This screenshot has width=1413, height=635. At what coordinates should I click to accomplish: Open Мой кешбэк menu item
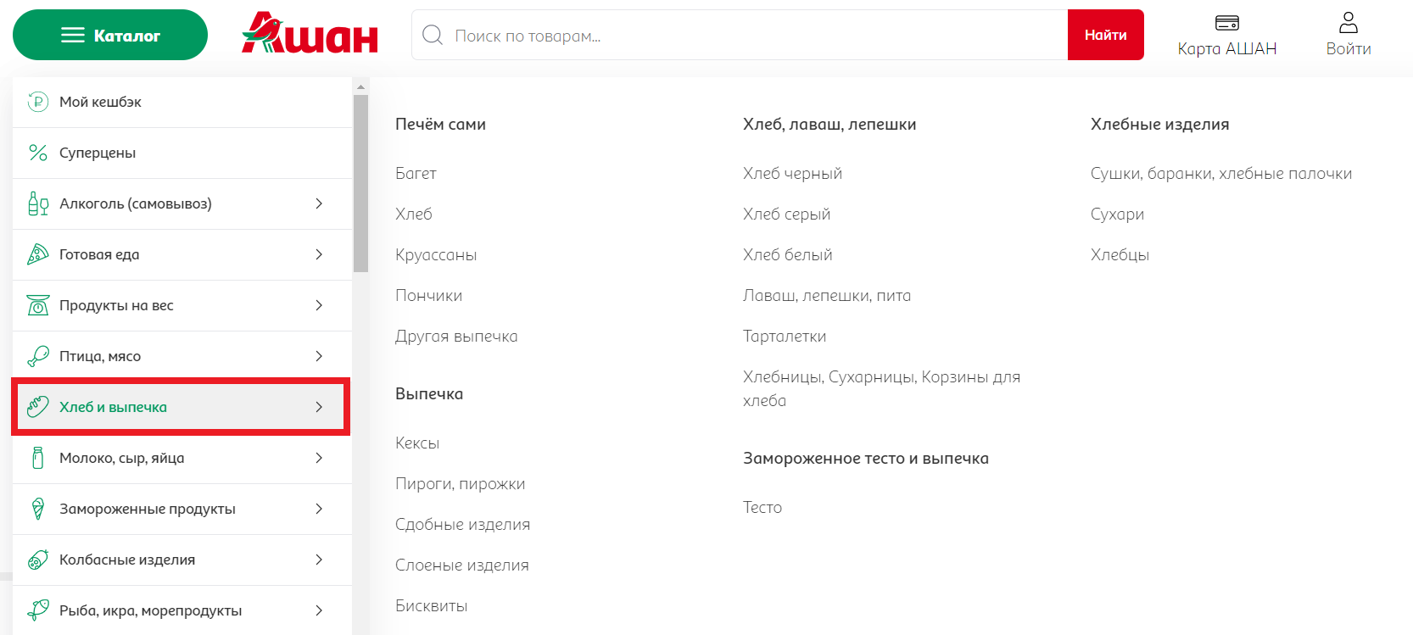(x=182, y=102)
